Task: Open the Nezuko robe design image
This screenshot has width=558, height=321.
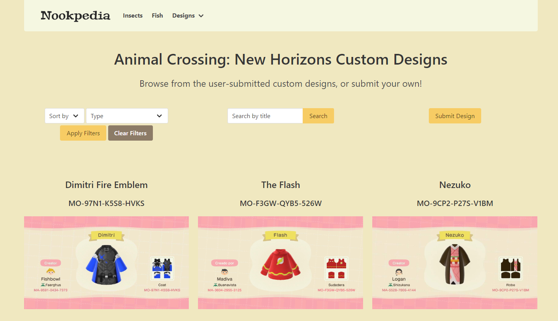Action: pyautogui.click(x=455, y=263)
